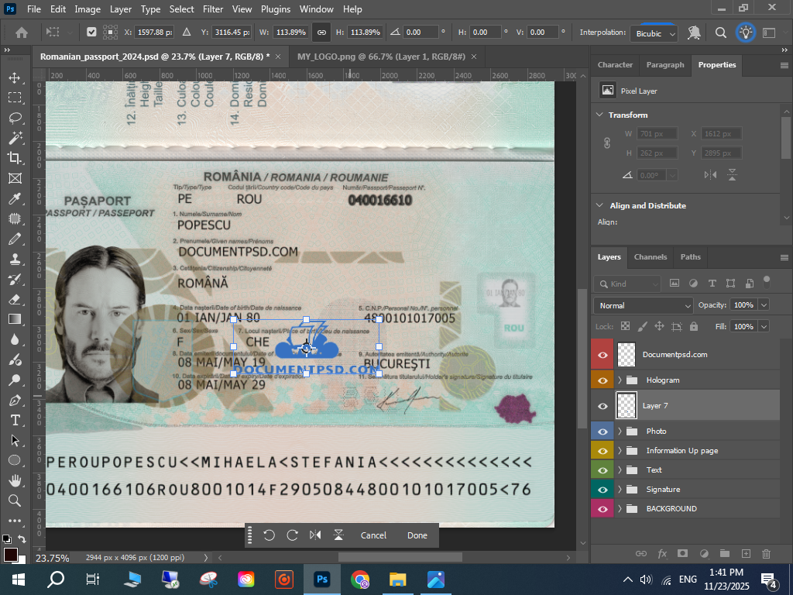
Task: Click Cancel in the transform bar
Action: pos(373,535)
